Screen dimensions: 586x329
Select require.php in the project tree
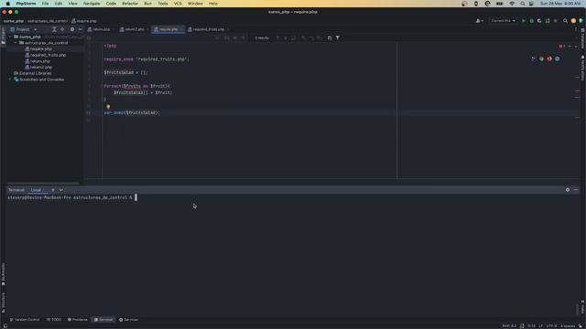click(40, 48)
